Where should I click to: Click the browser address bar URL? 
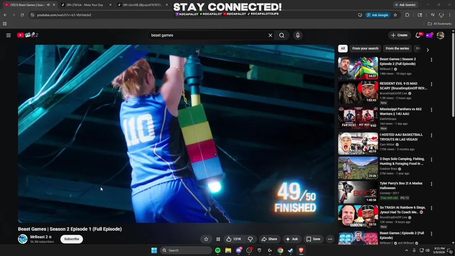point(64,15)
